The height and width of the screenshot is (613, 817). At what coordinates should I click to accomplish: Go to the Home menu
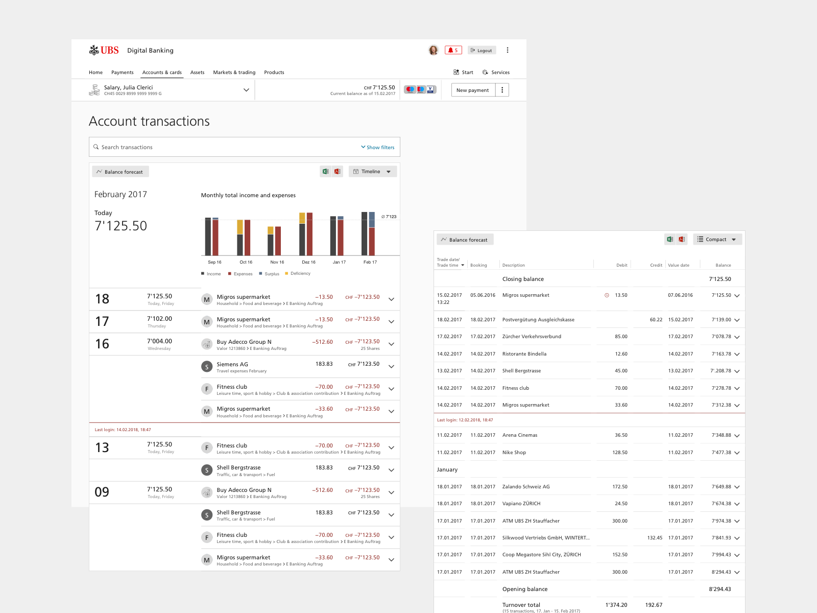(95, 72)
